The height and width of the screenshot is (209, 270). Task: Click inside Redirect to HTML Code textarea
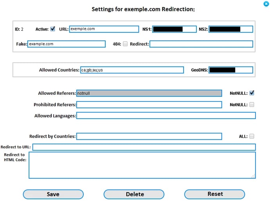(x=142, y=165)
